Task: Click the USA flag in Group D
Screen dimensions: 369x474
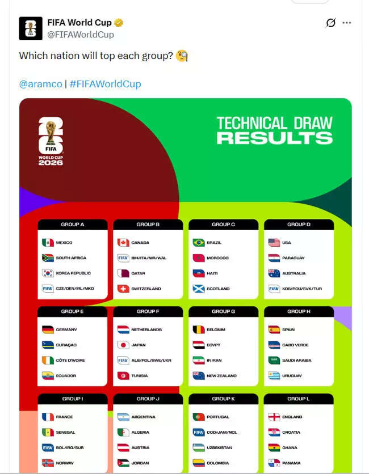Action: coord(274,243)
